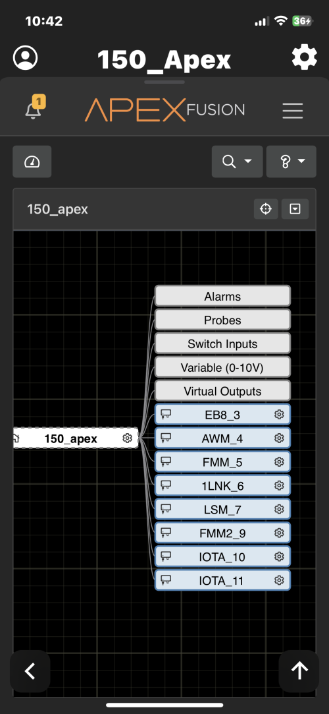
Task: Jump to top with up arrow button
Action: pos(299,670)
